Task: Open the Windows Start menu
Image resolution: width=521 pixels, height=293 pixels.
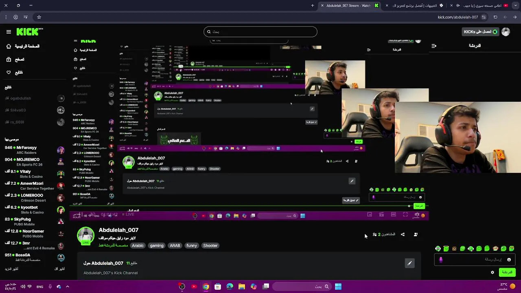Action: pos(338,286)
